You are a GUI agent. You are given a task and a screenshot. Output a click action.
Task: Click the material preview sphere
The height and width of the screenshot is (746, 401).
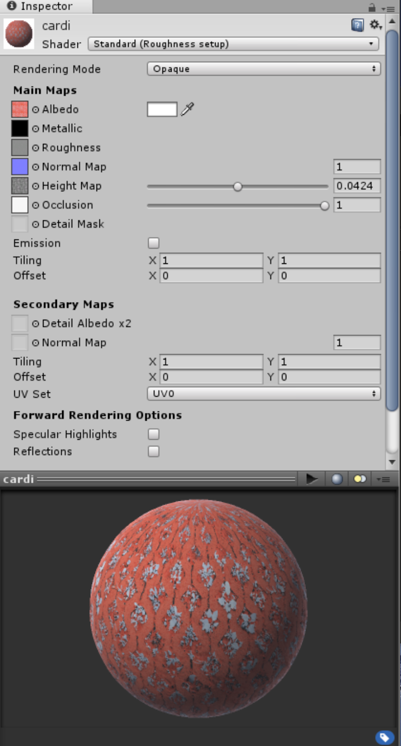click(198, 608)
